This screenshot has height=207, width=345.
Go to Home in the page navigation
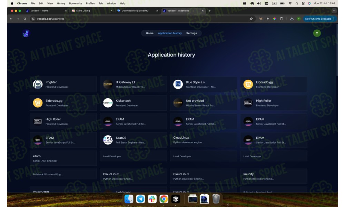pos(150,33)
